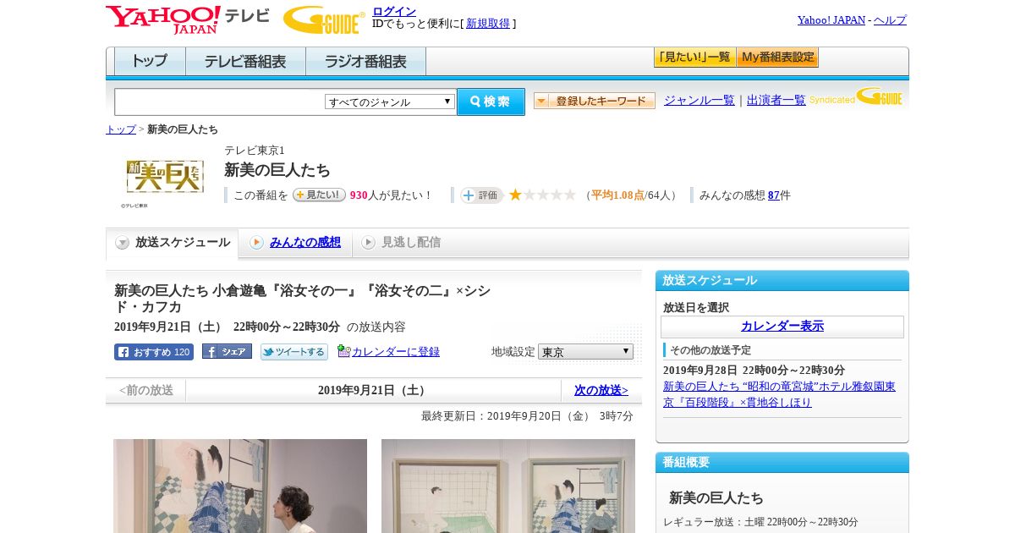Image resolution: width=1015 pixels, height=533 pixels.
Task: Click the 番組概要 panel header
Action: 782,463
